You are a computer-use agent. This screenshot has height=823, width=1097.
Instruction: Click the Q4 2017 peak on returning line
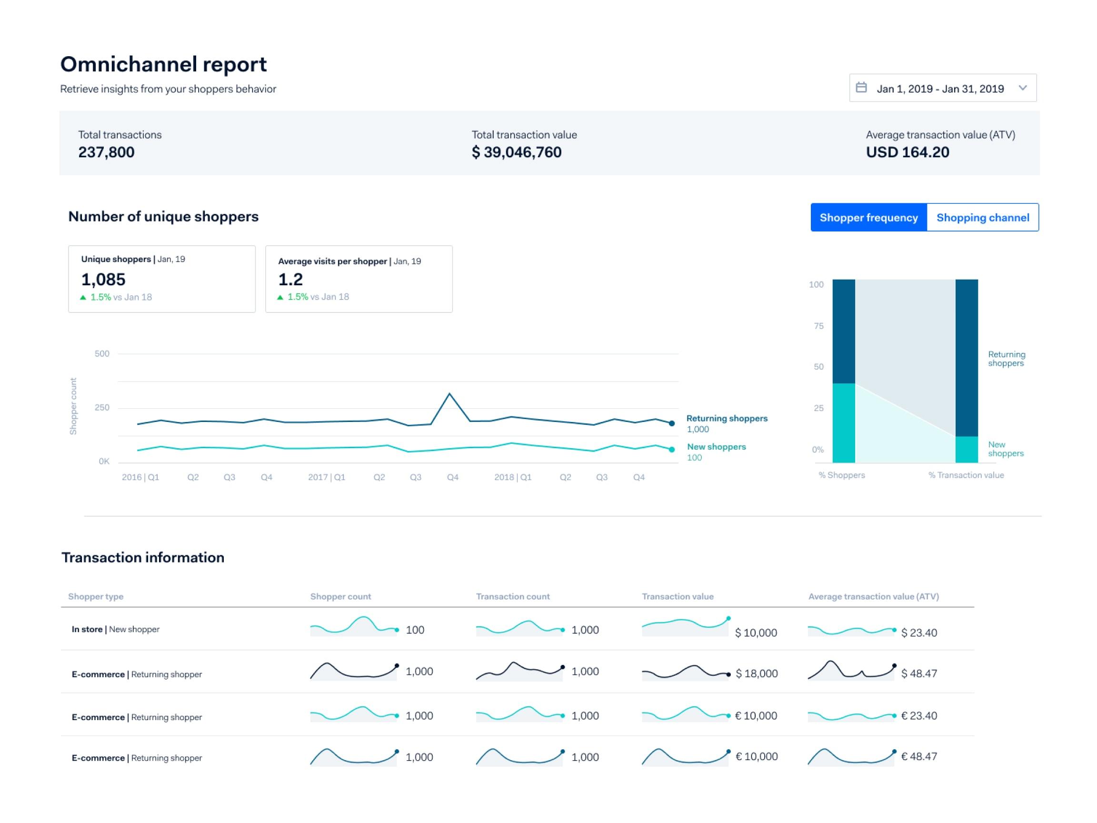pos(449,394)
